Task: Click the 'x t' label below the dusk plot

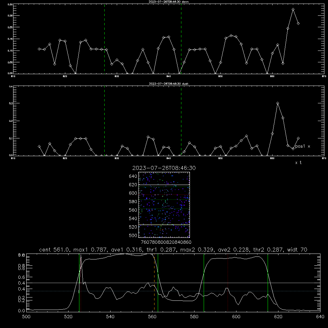Action: click(298, 163)
